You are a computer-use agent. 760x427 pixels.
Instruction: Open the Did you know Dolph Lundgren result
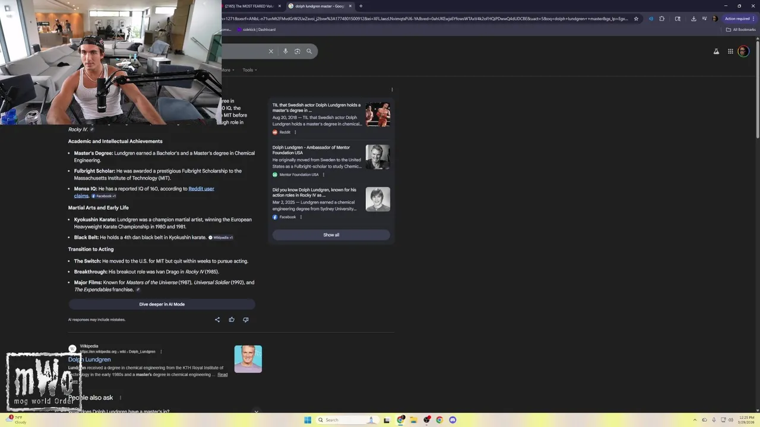(315, 193)
